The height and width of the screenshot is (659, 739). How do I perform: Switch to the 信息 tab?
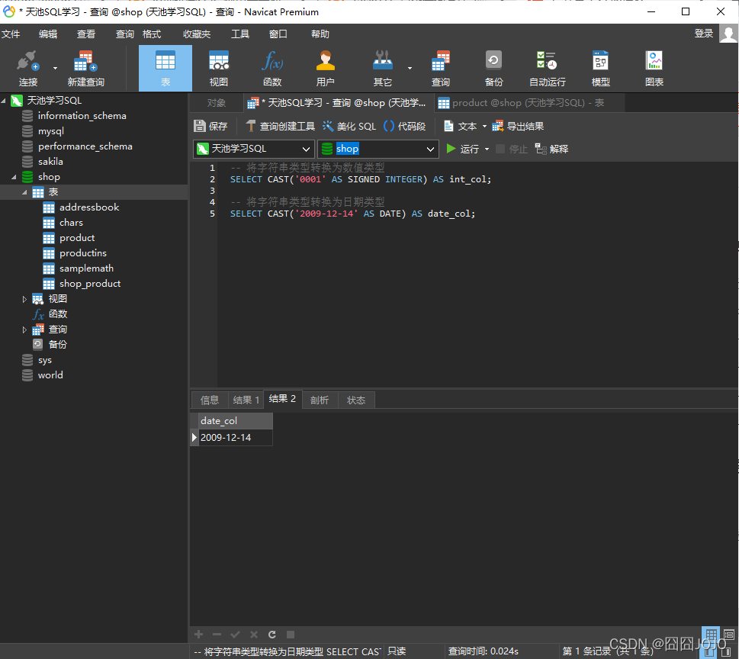point(210,400)
